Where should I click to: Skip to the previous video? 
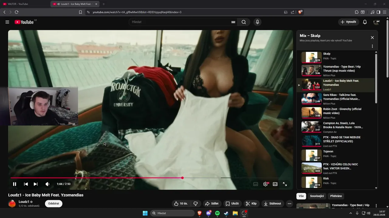[26, 184]
